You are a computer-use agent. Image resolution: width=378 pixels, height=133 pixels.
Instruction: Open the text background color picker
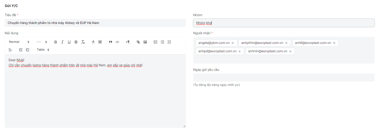[x=100, y=42]
